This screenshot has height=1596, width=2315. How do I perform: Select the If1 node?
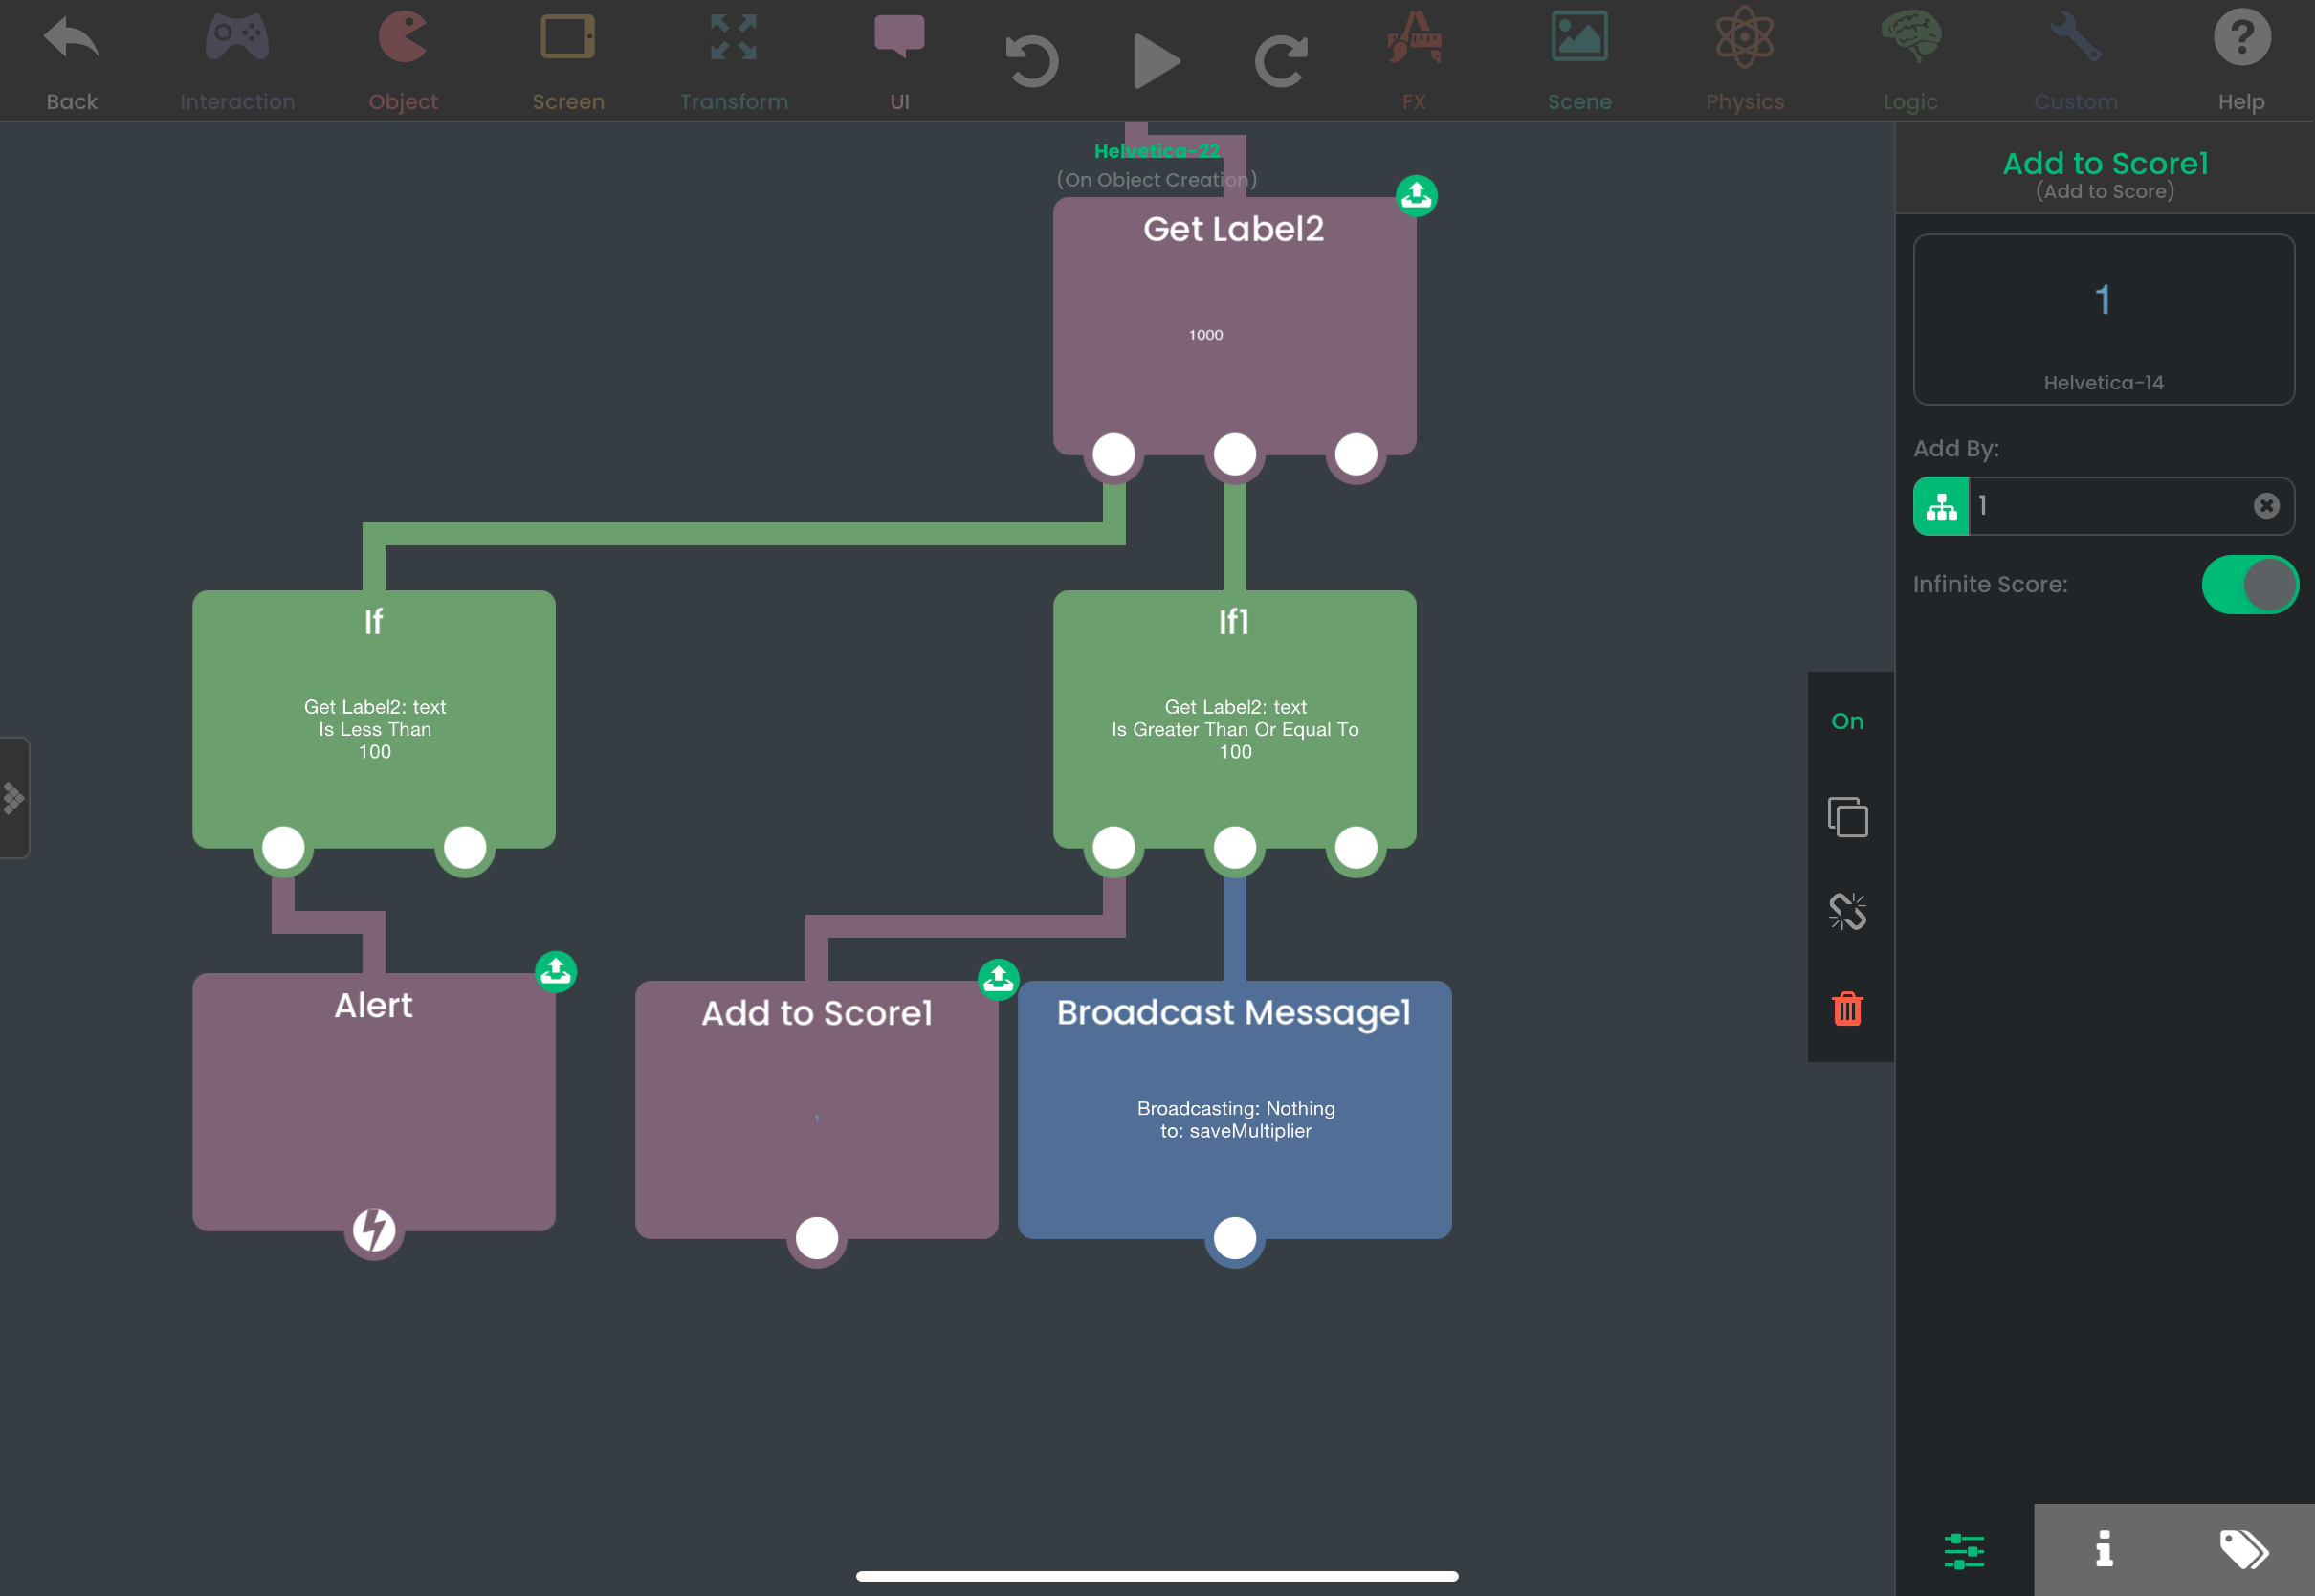pyautogui.click(x=1234, y=719)
